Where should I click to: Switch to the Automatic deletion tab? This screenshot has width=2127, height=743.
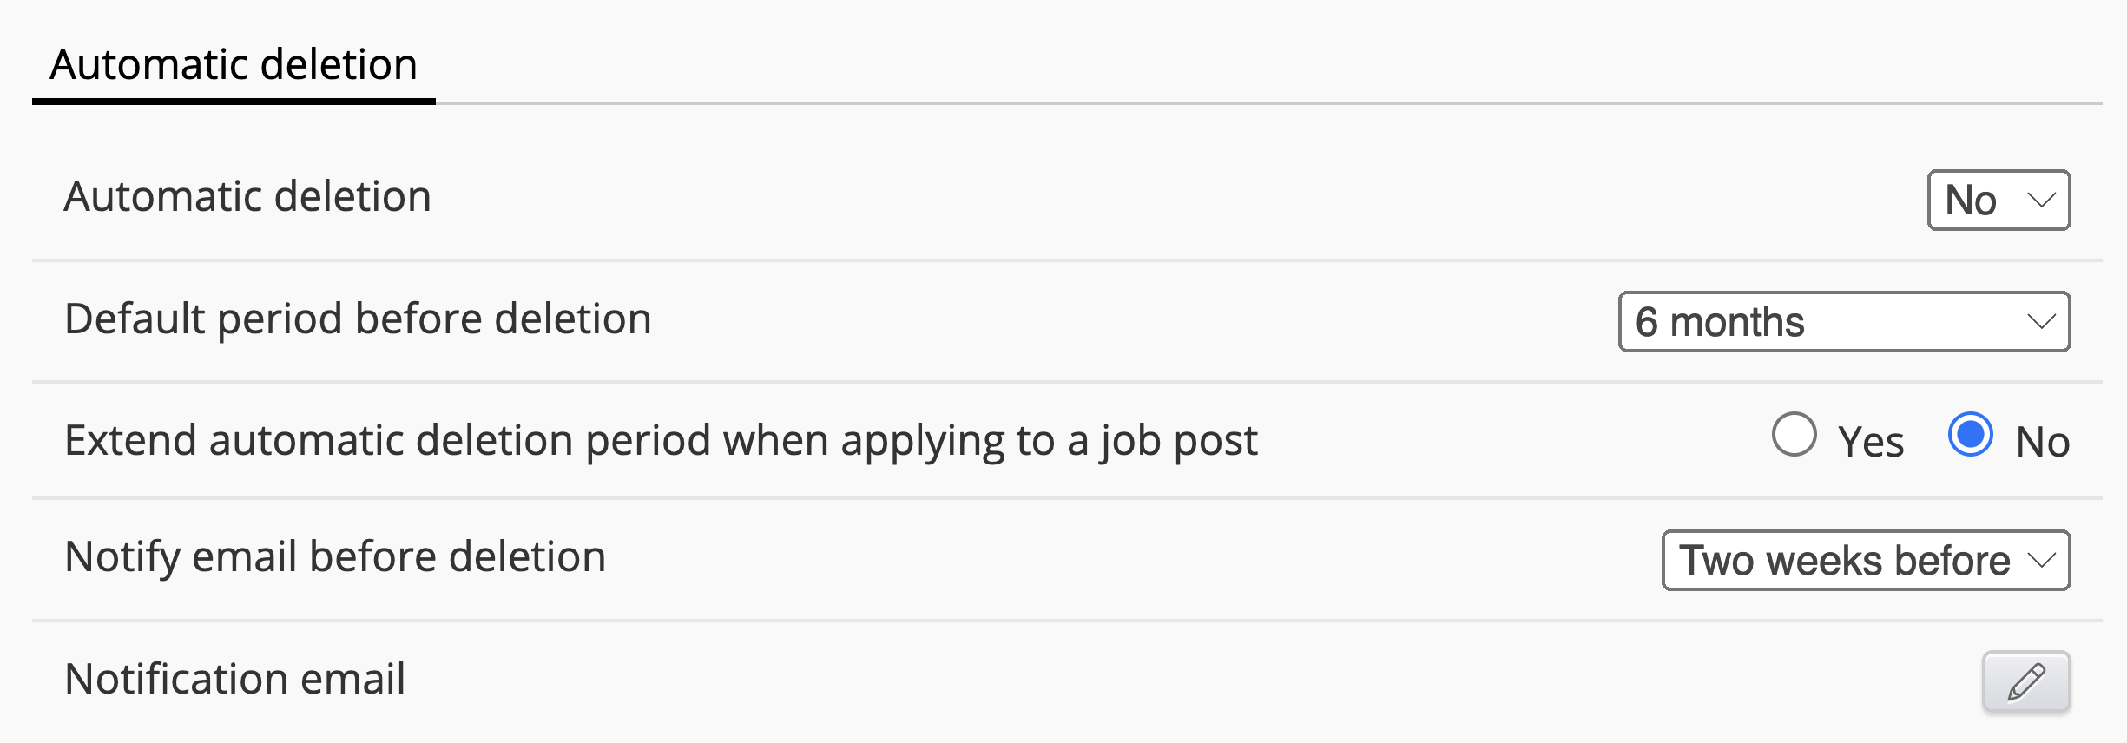[x=234, y=65]
